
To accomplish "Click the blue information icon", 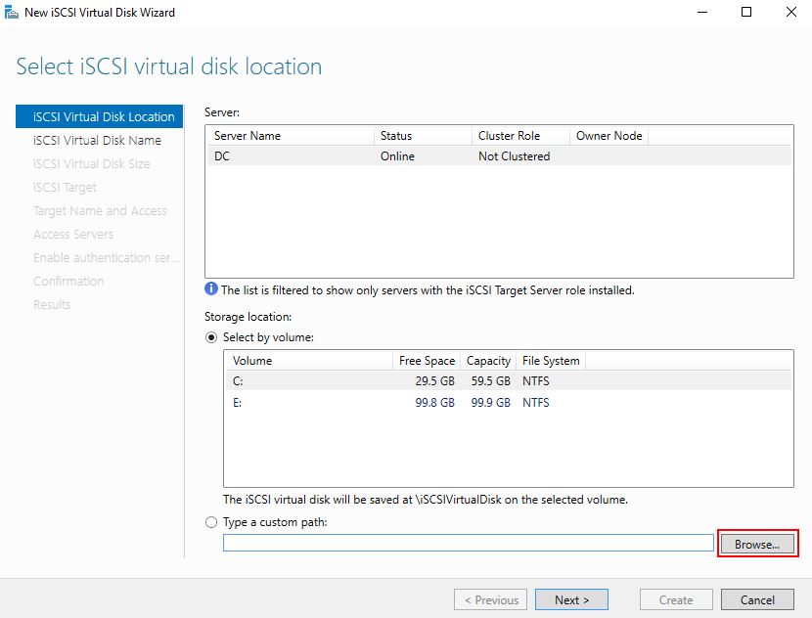I will point(211,288).
